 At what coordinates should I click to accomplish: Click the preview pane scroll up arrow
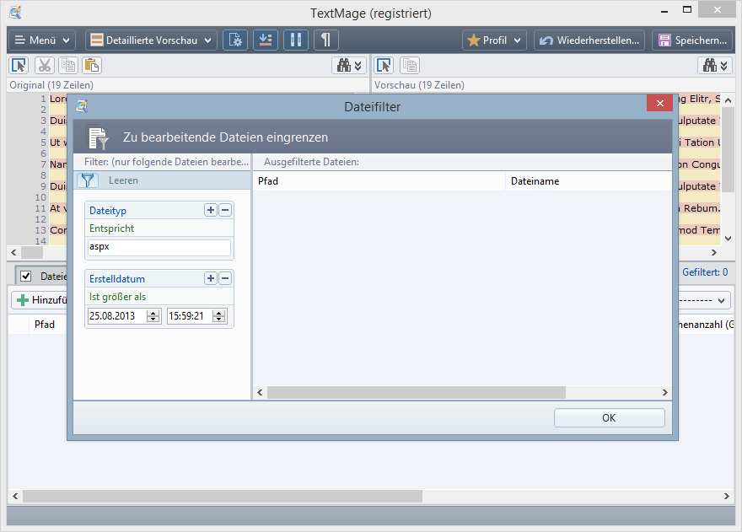tap(729, 100)
